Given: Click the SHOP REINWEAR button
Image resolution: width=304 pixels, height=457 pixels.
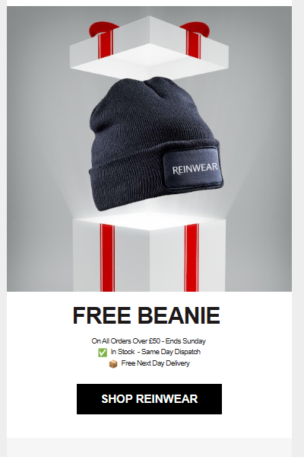Looking at the screenshot, I should (x=149, y=398).
